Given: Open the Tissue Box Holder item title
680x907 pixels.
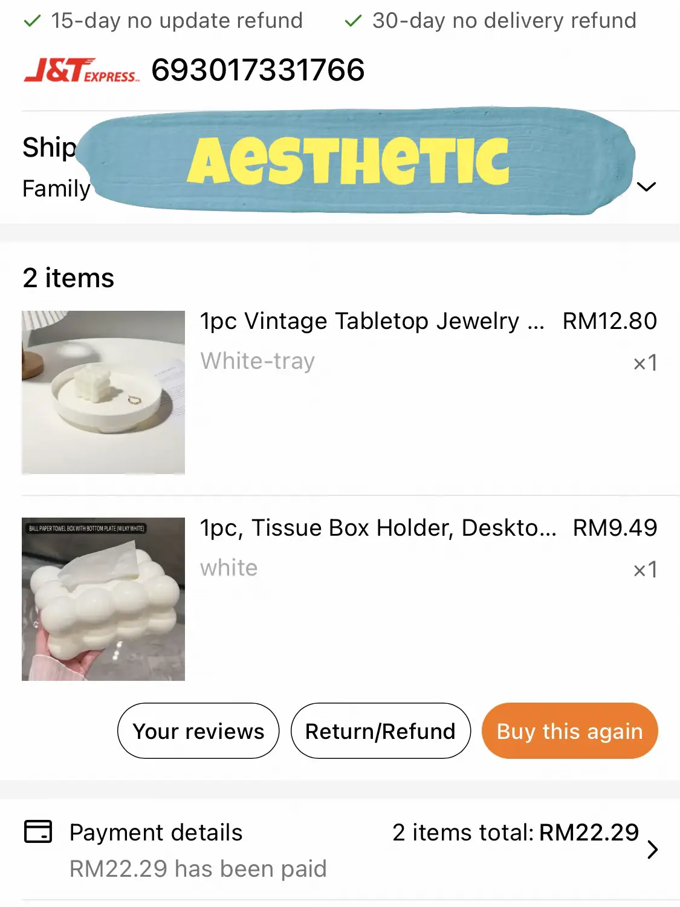Looking at the screenshot, I should (x=378, y=528).
